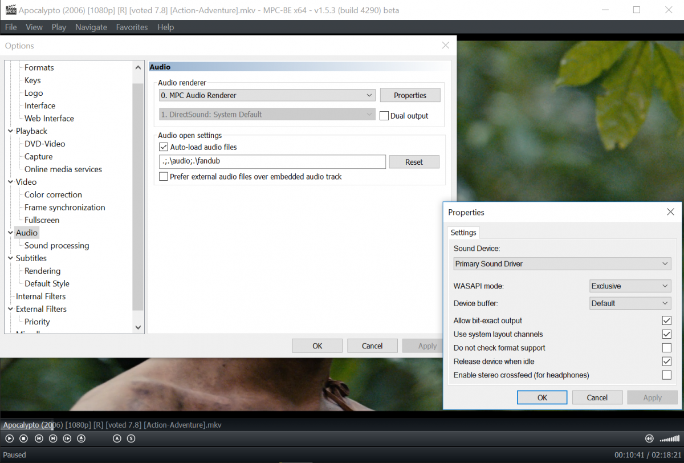The height and width of the screenshot is (463, 684).
Task: Click Cancel in the Options dialog
Action: point(372,346)
